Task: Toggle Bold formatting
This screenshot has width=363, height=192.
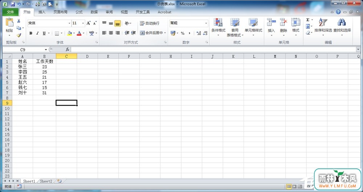Action: (31, 33)
